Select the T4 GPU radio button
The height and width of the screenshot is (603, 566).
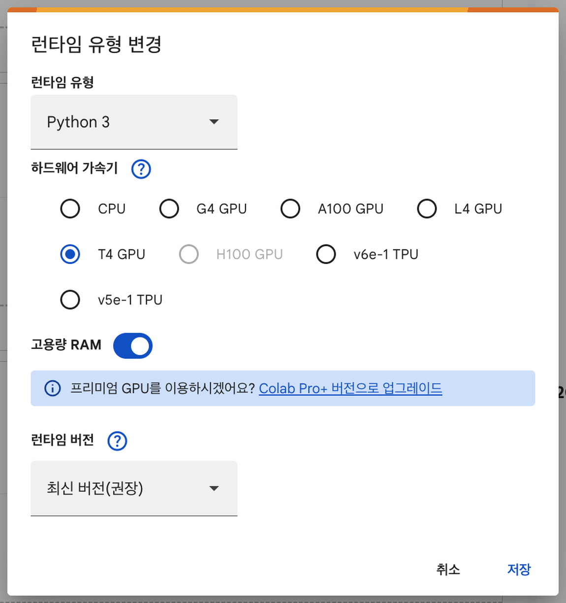(x=70, y=254)
